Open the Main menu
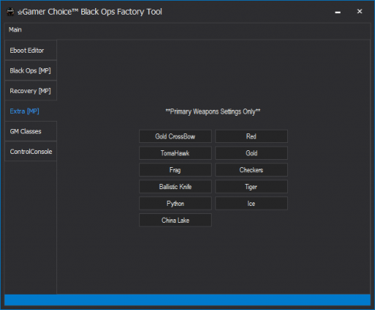Screen dimensions: 375x310 pos(15,30)
